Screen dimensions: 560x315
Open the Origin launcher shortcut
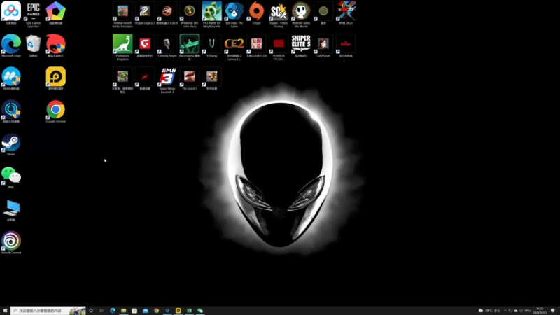click(x=256, y=13)
